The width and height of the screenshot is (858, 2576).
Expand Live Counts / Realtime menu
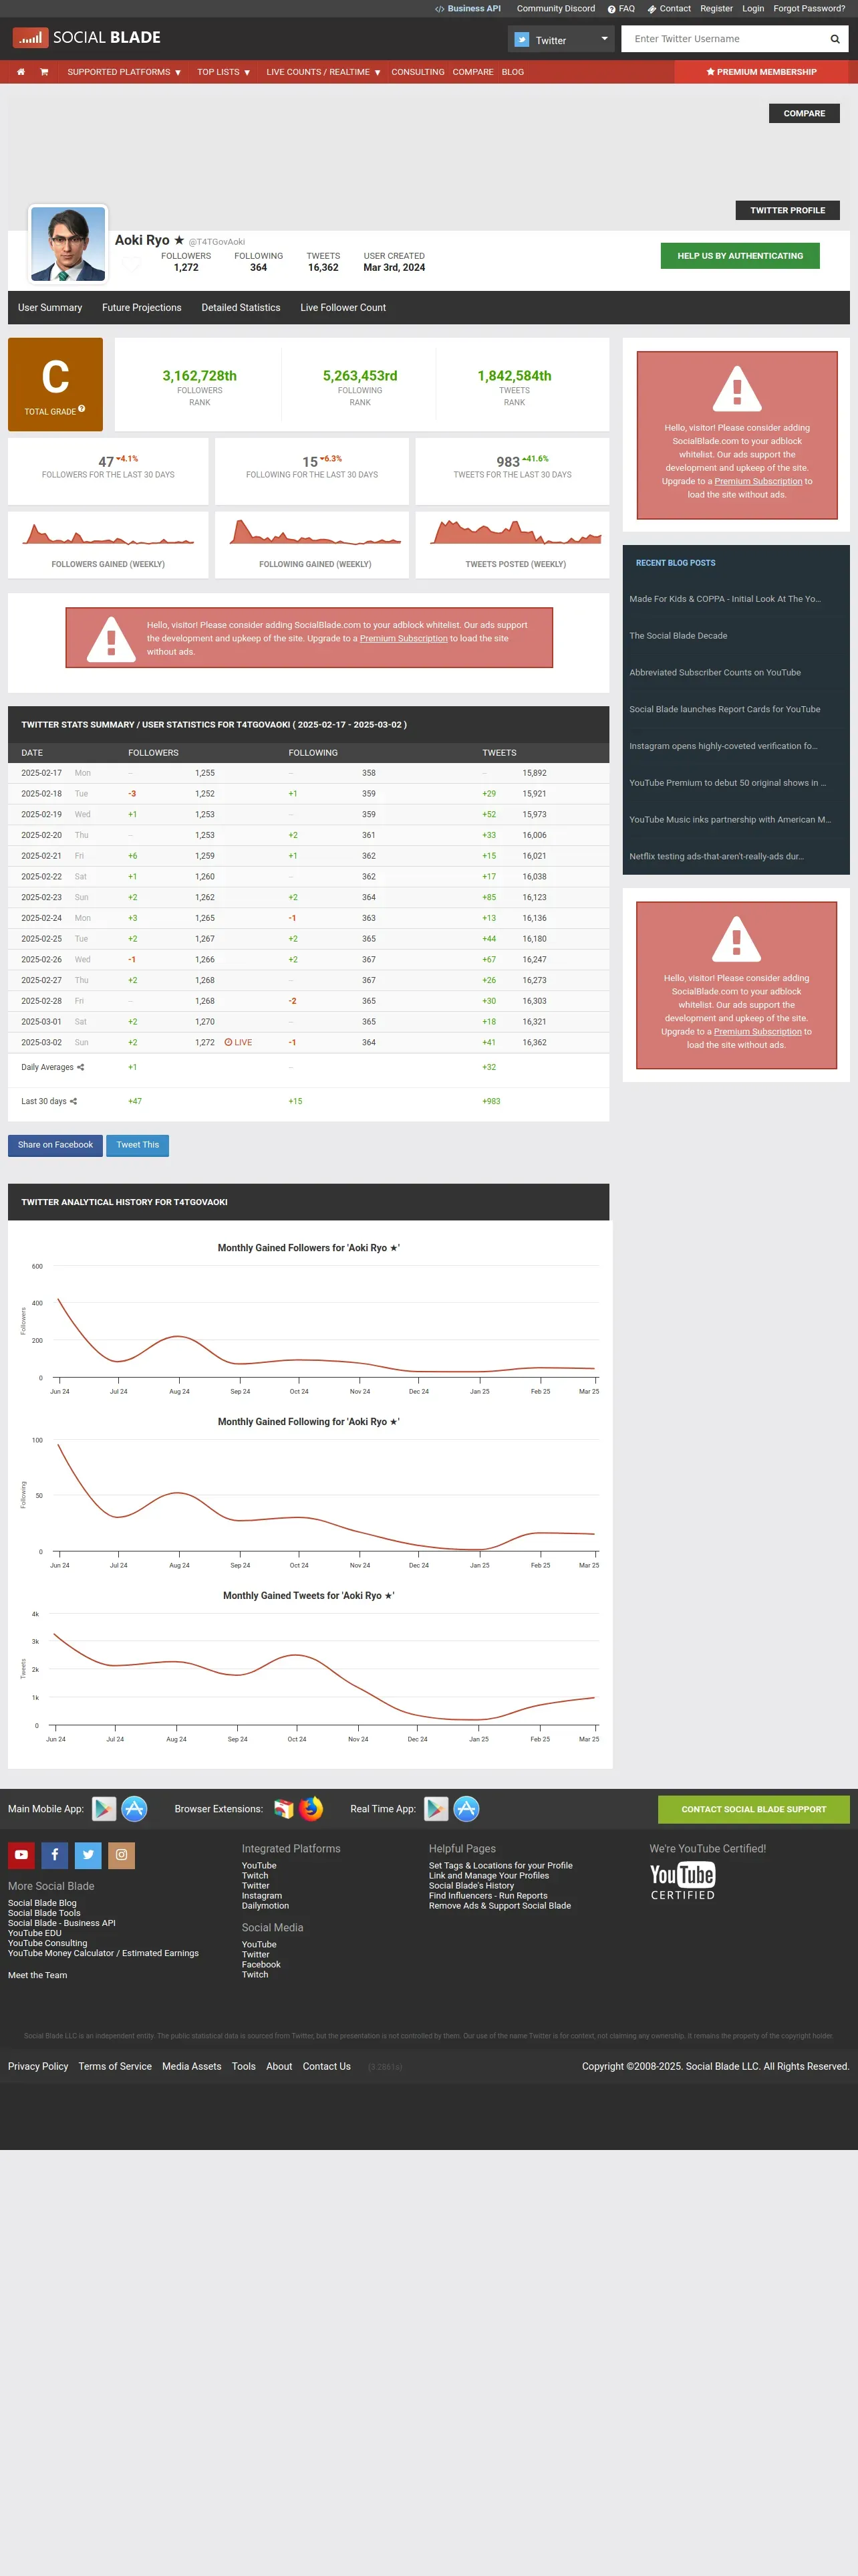click(323, 72)
